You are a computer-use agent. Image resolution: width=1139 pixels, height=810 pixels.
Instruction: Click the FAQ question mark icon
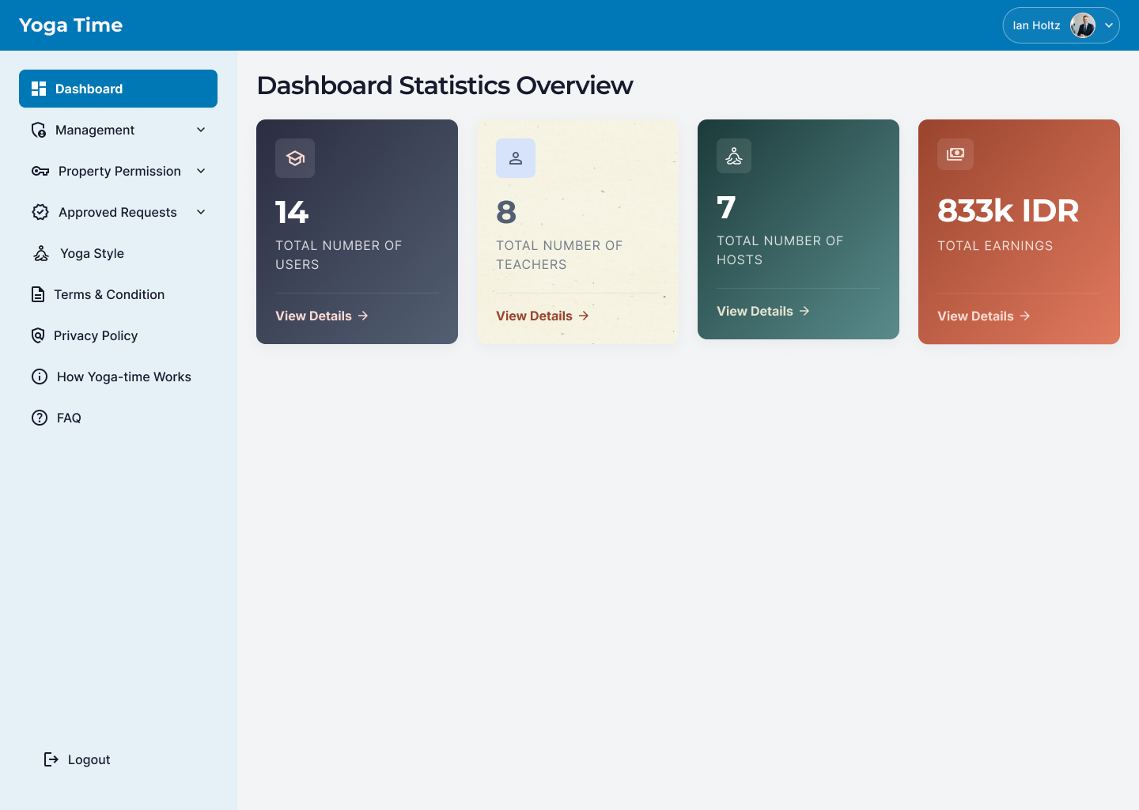point(40,418)
